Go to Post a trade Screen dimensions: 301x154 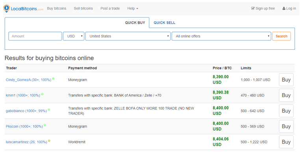coord(110,8)
